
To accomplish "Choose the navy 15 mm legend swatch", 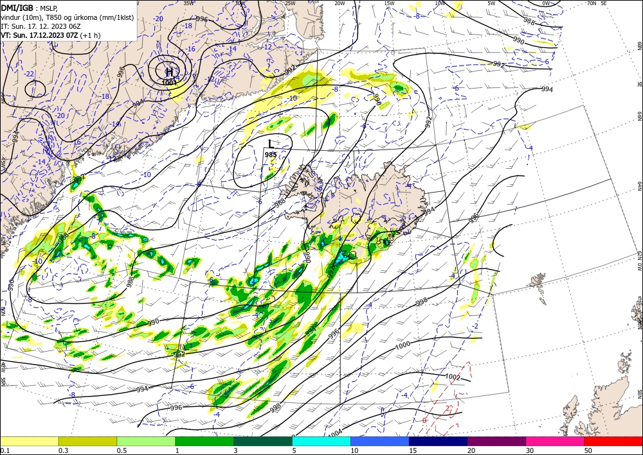I will click(438, 441).
